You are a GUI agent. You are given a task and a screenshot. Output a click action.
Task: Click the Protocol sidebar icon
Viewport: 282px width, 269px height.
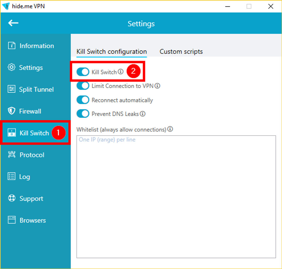pyautogui.click(x=12, y=154)
